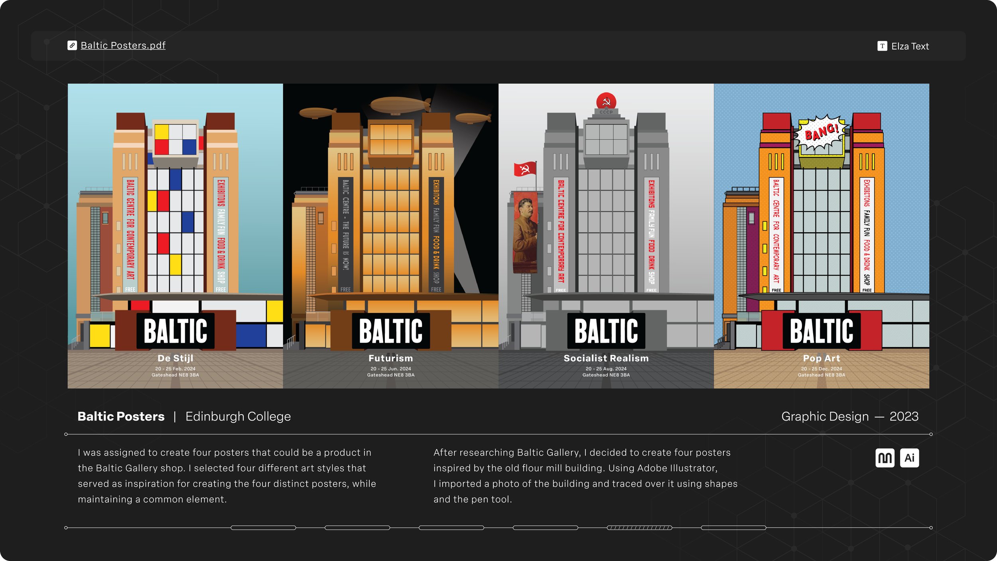Select the fourth pill on the bottom timeline
The width and height of the screenshot is (997, 561).
pyautogui.click(x=546, y=527)
